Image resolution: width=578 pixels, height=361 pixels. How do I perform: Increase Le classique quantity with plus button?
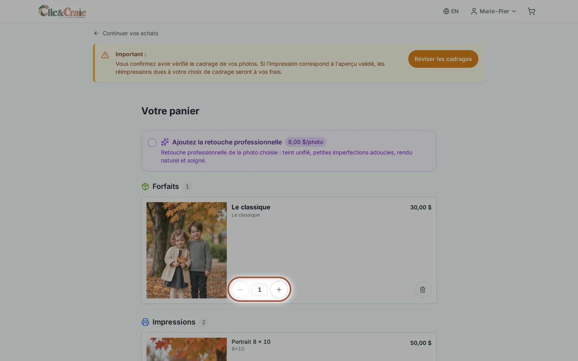[279, 290]
